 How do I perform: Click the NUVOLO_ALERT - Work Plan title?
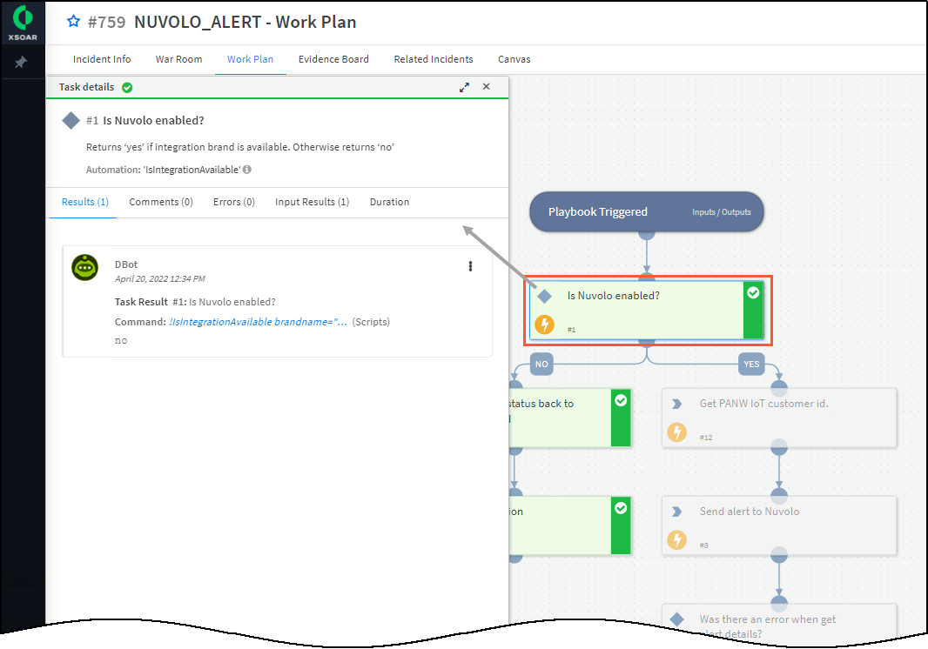tap(245, 22)
